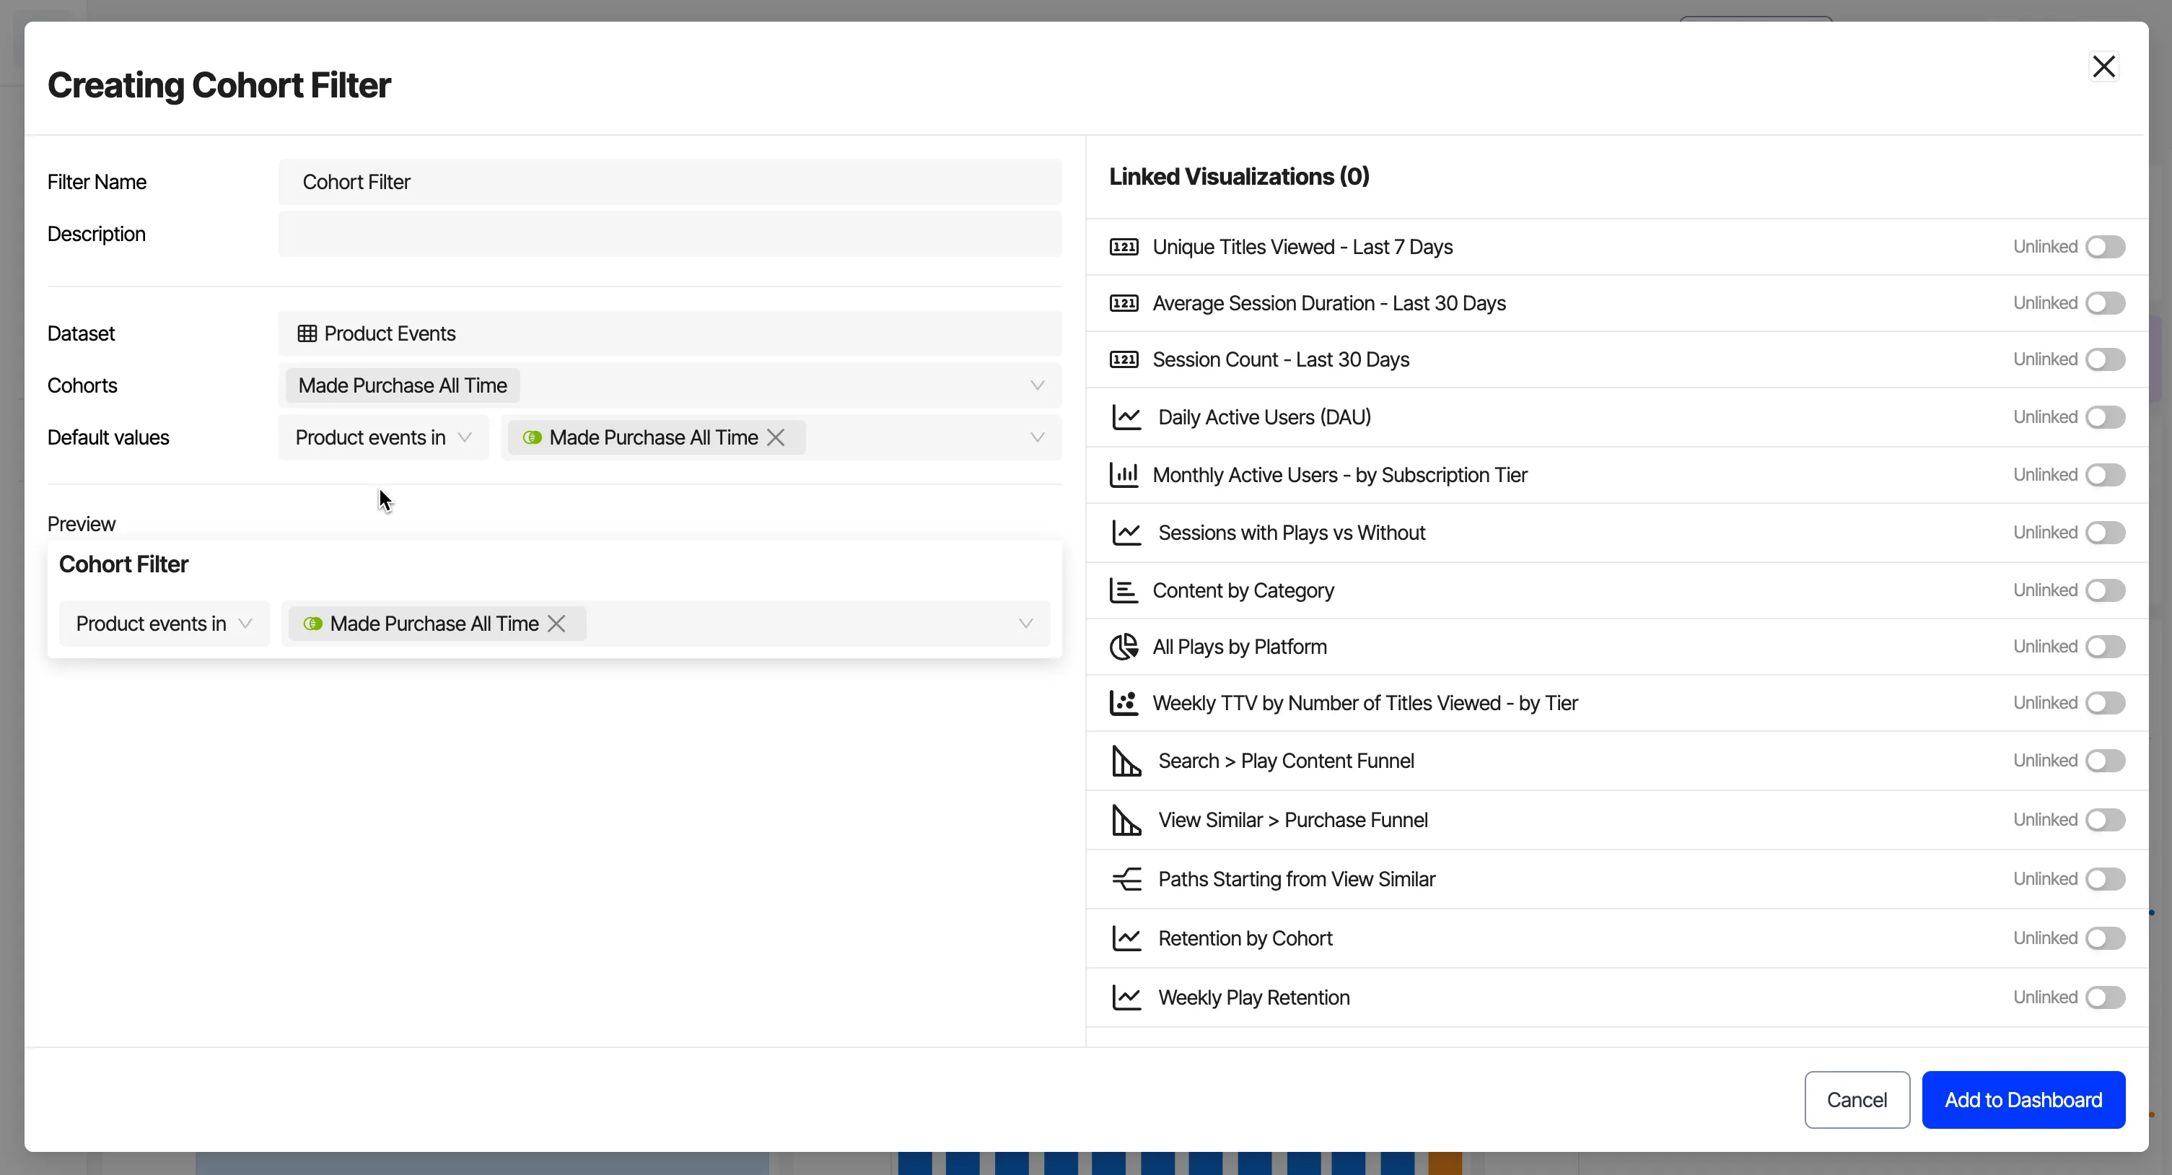Image resolution: width=2172 pixels, height=1175 pixels.
Task: Link the Sessions with Plays vs Without visualization
Action: point(2105,533)
